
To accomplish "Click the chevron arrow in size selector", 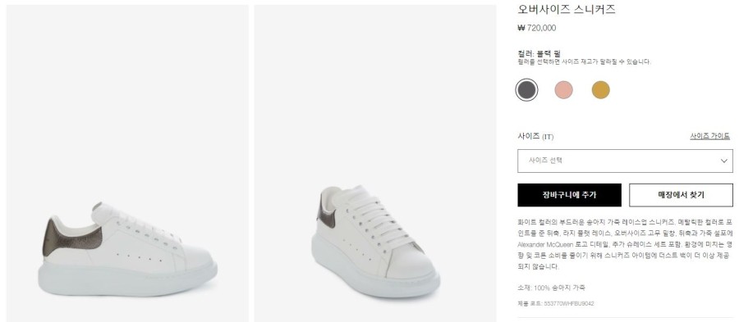I will click(724, 161).
